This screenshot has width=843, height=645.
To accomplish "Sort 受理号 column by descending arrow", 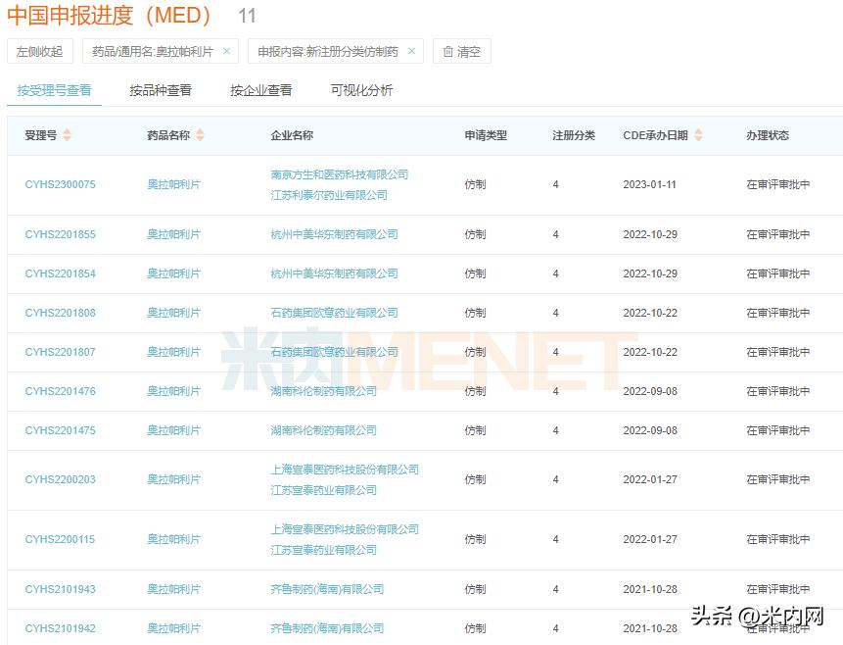I will coord(67,139).
